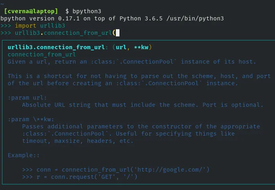Viewport: 275px width, 190px height.
Task: Click the conn.request('GET', '/') example line
Action: click(80, 176)
